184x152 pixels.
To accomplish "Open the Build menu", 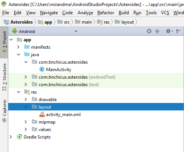I will 124,13.
